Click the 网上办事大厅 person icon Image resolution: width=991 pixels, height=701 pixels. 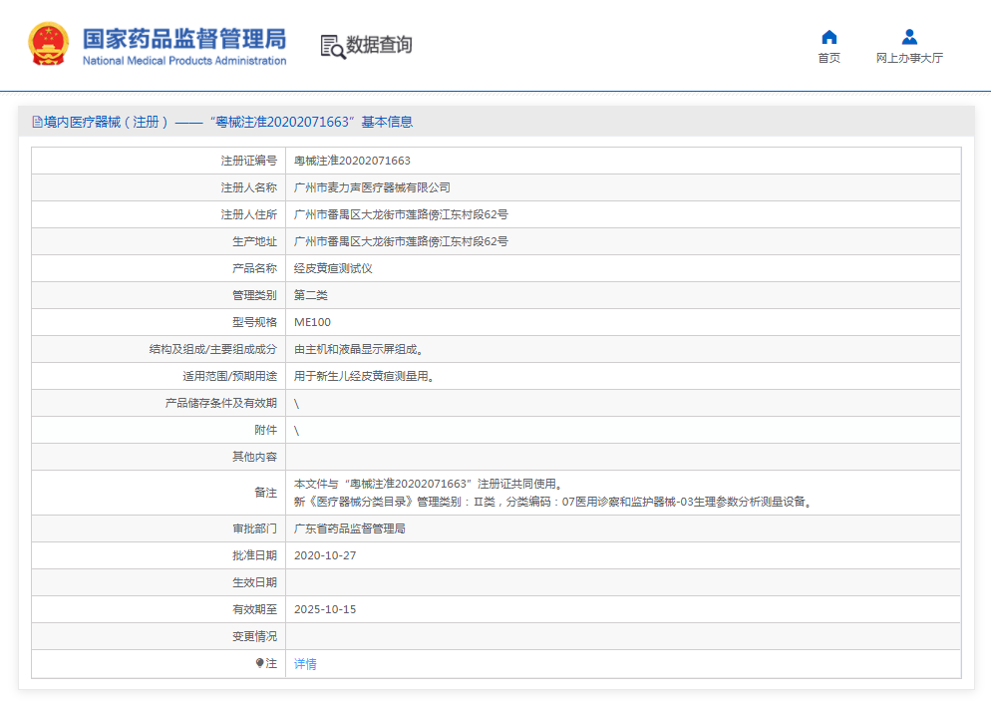pos(908,36)
